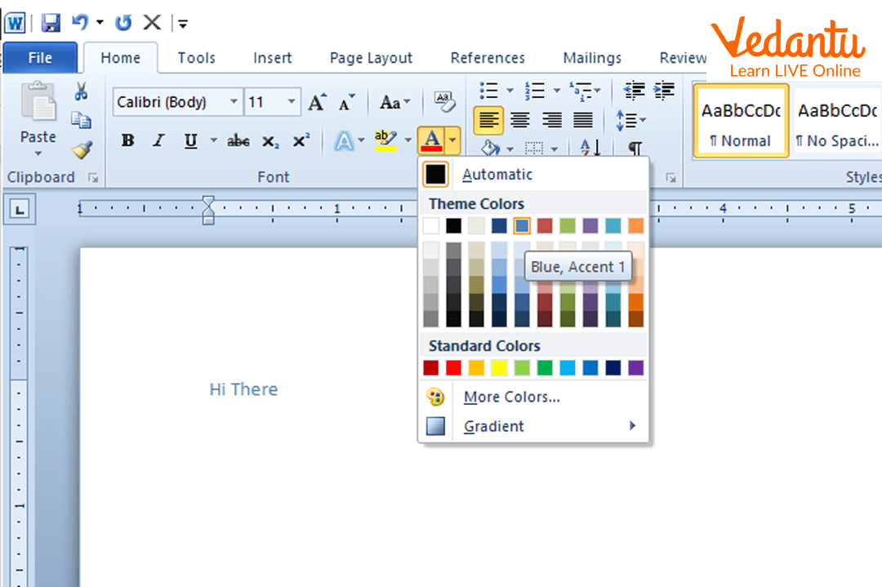Screen dimensions: 882x587
Task: Open the font size dropdown
Action: tap(292, 102)
